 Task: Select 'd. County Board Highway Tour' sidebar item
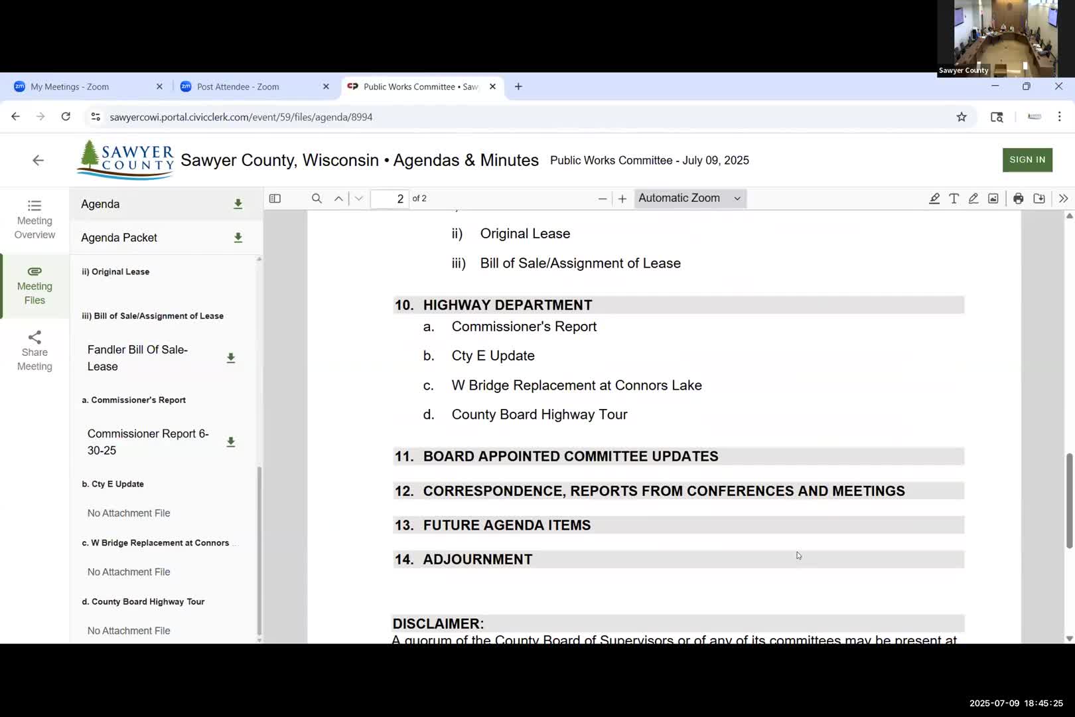click(x=143, y=602)
